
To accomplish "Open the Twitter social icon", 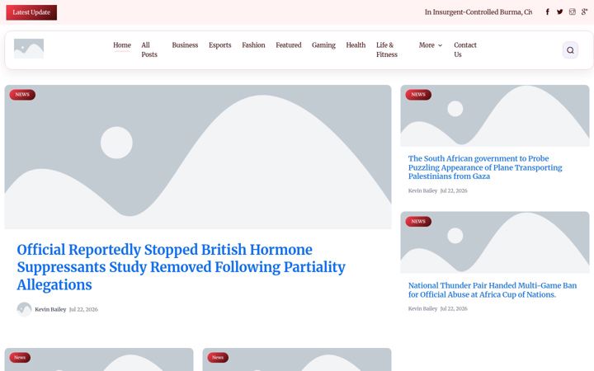I will tap(560, 12).
